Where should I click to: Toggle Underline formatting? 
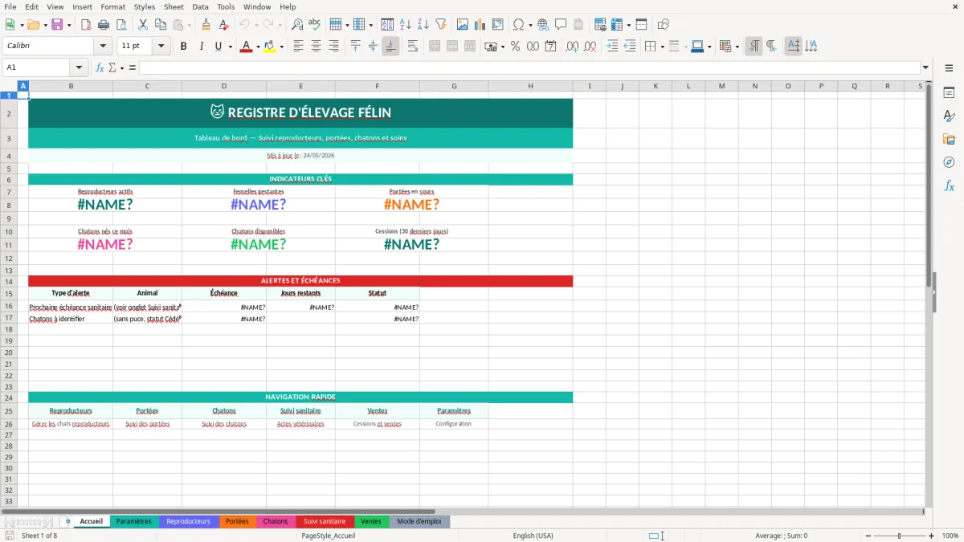218,47
